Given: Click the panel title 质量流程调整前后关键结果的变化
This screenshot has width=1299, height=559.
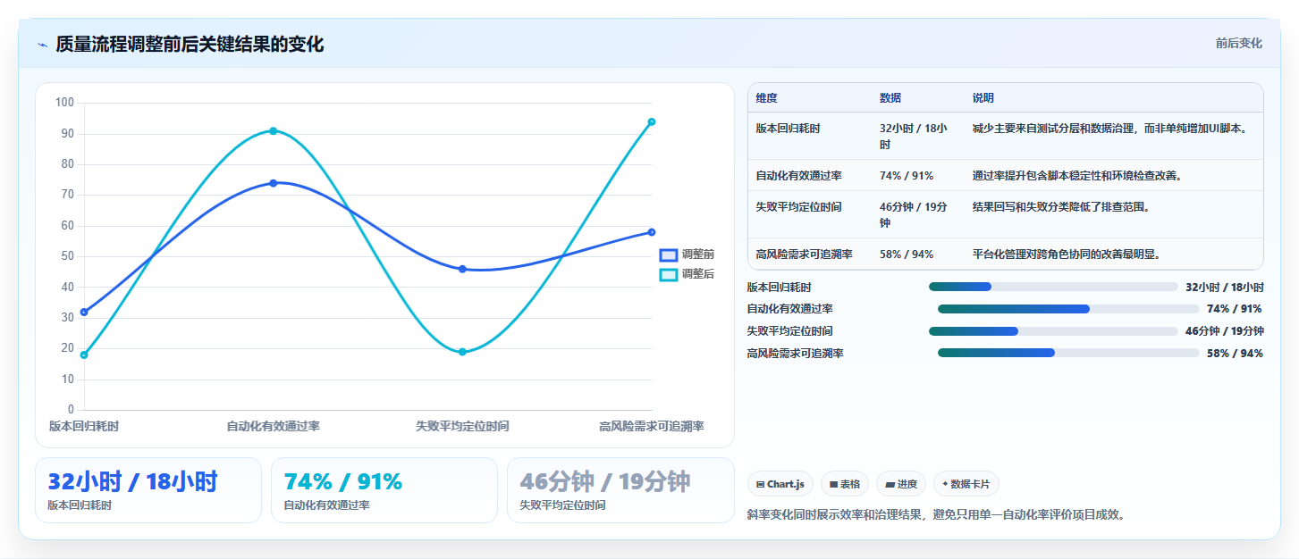Looking at the screenshot, I should (x=190, y=45).
